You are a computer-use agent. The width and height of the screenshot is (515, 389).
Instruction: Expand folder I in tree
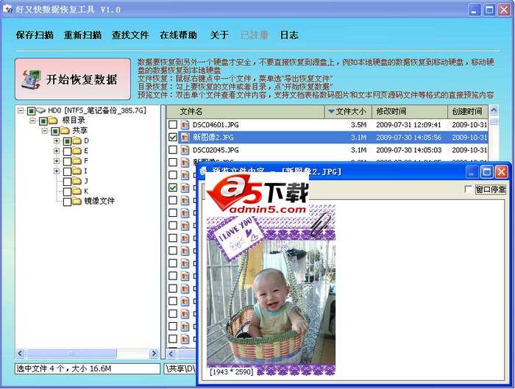[x=57, y=171]
